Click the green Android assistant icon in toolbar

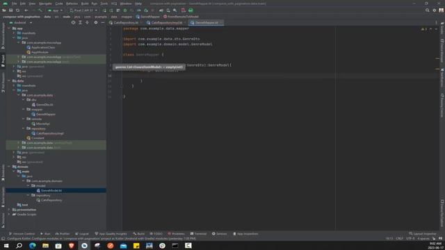tap(191, 10)
